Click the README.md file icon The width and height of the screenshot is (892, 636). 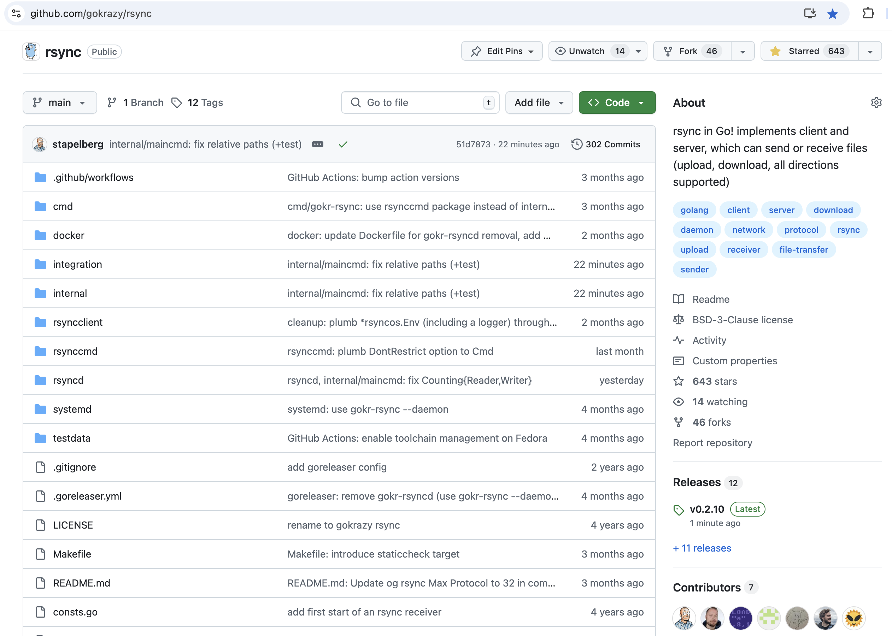tap(40, 583)
